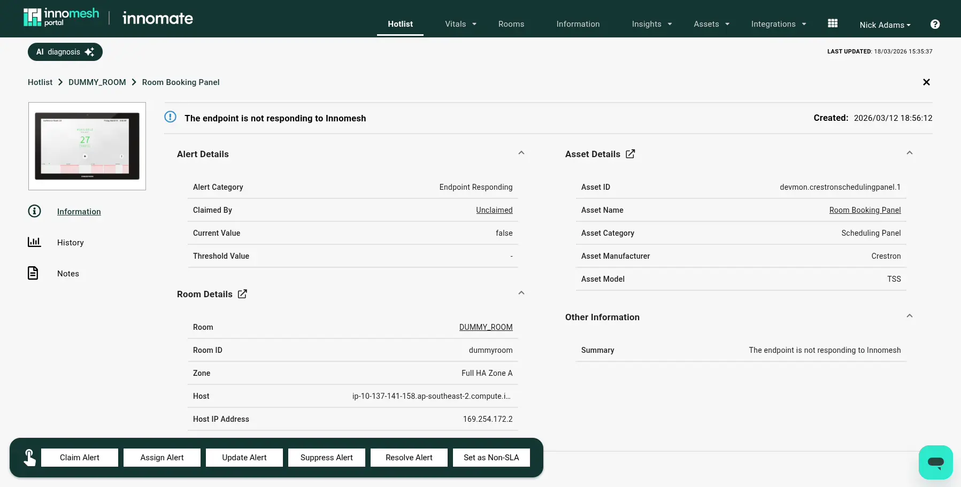Image resolution: width=961 pixels, height=487 pixels.
Task: Open Room Details external link icon
Action: (x=242, y=294)
